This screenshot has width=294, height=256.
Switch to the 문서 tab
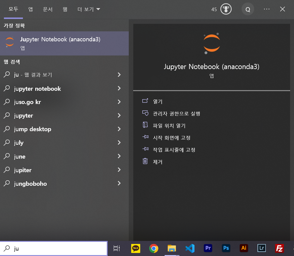coord(48,9)
